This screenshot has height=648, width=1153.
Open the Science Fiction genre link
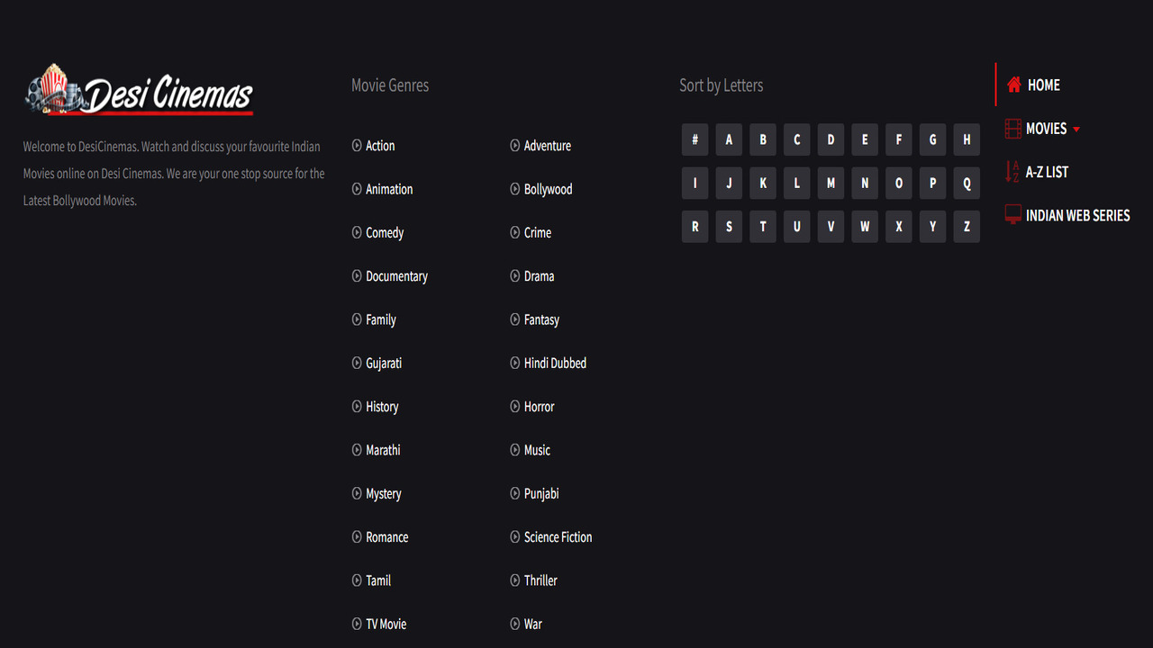[558, 537]
